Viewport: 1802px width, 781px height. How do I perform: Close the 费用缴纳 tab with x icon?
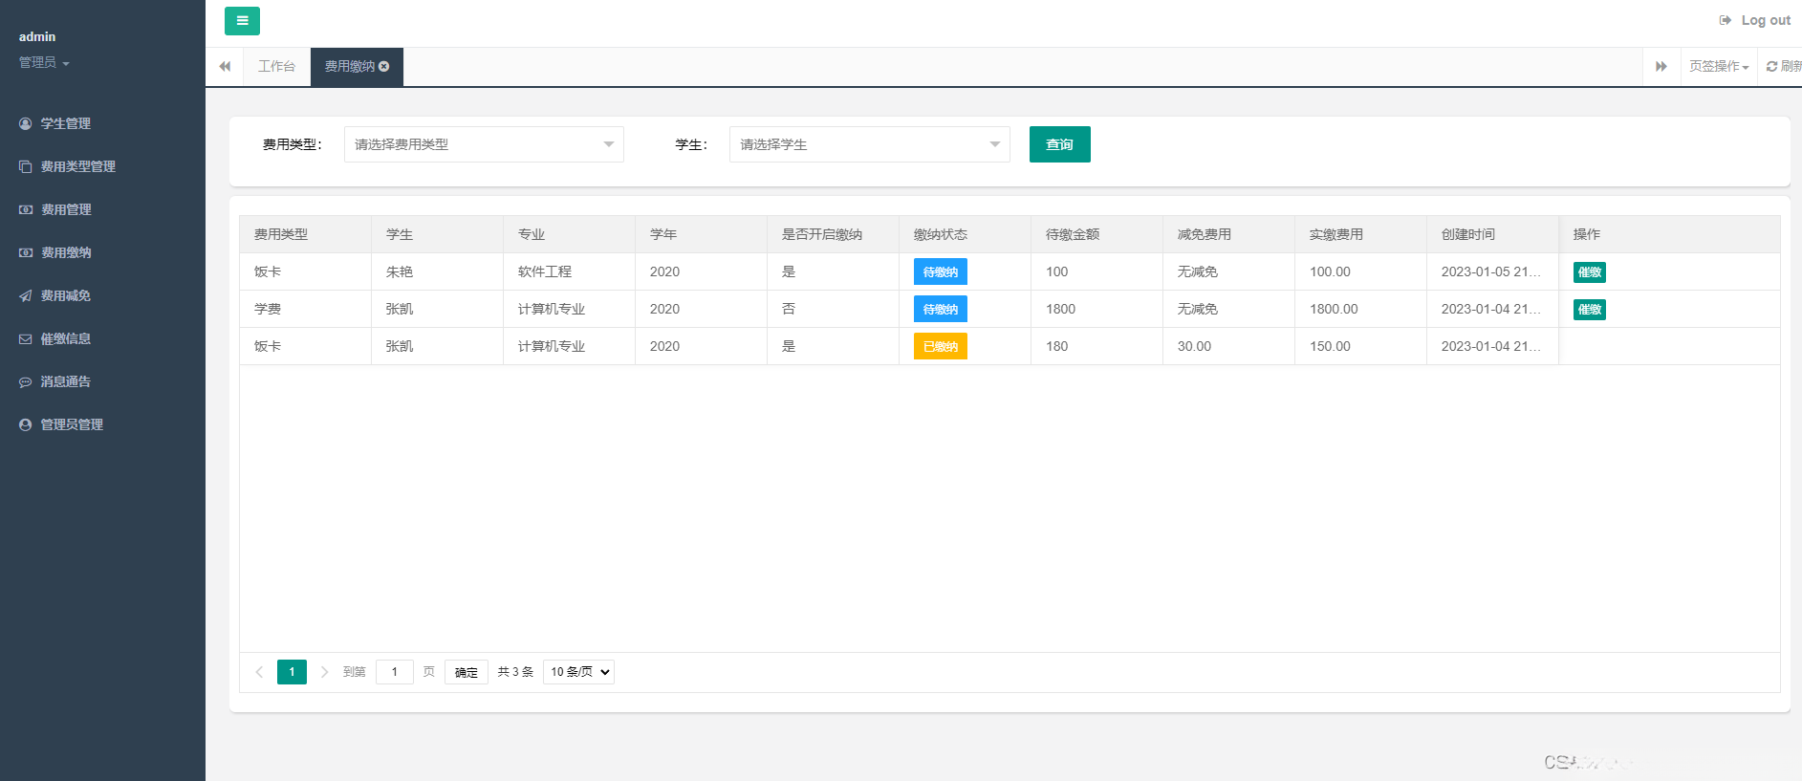(384, 66)
